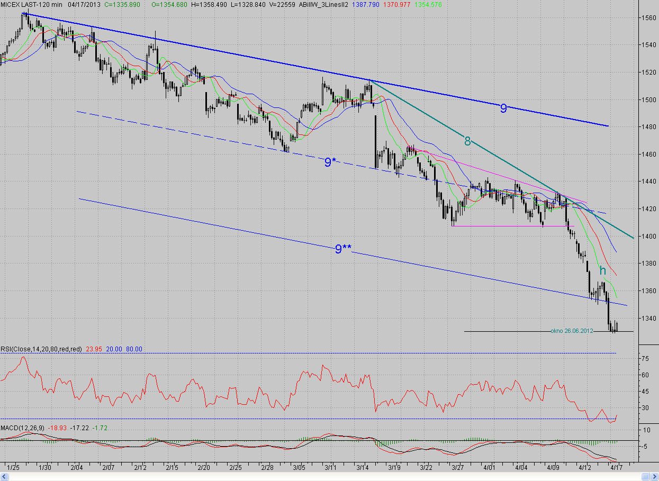Click the 'okno 26.06.2012' support level label
Viewport: 659px width, 481px height.
coord(572,330)
